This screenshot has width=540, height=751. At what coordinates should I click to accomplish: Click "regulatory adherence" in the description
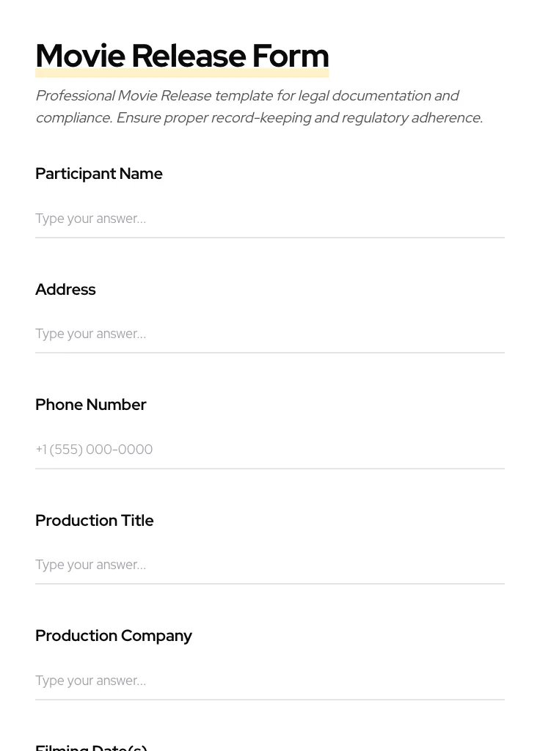(x=412, y=118)
